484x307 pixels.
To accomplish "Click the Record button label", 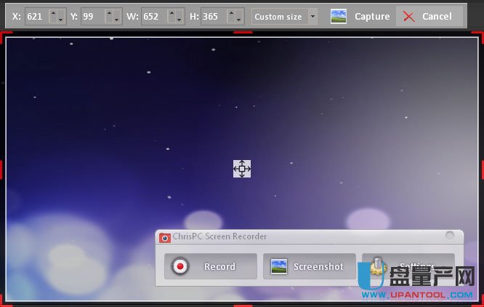I will coord(219,266).
